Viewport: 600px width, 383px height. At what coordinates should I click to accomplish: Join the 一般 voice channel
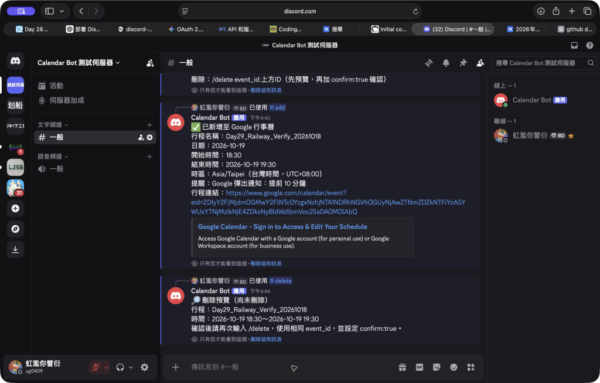click(x=96, y=169)
